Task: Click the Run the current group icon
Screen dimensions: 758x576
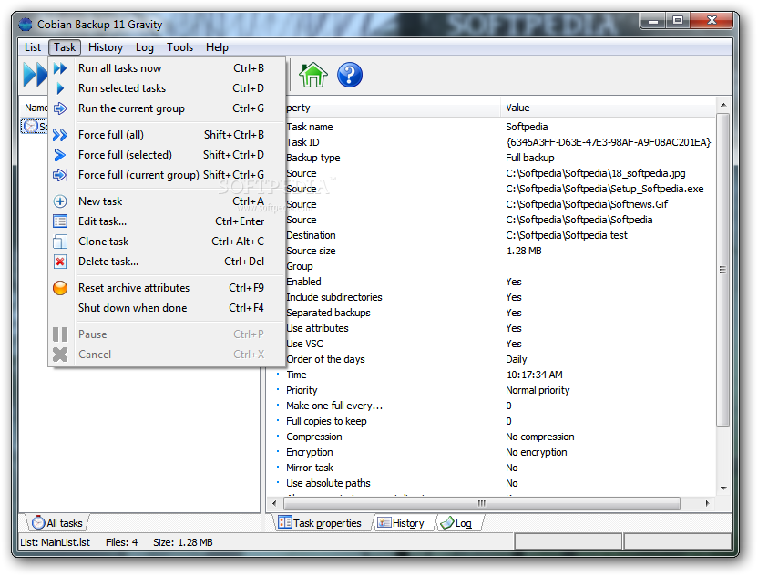Action: (60, 108)
